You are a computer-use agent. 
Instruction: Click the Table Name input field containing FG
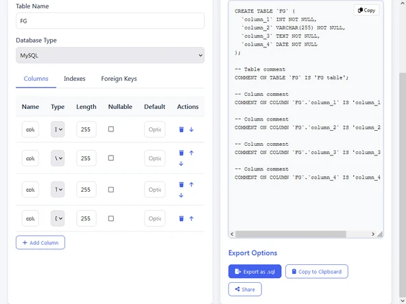pyautogui.click(x=110, y=21)
